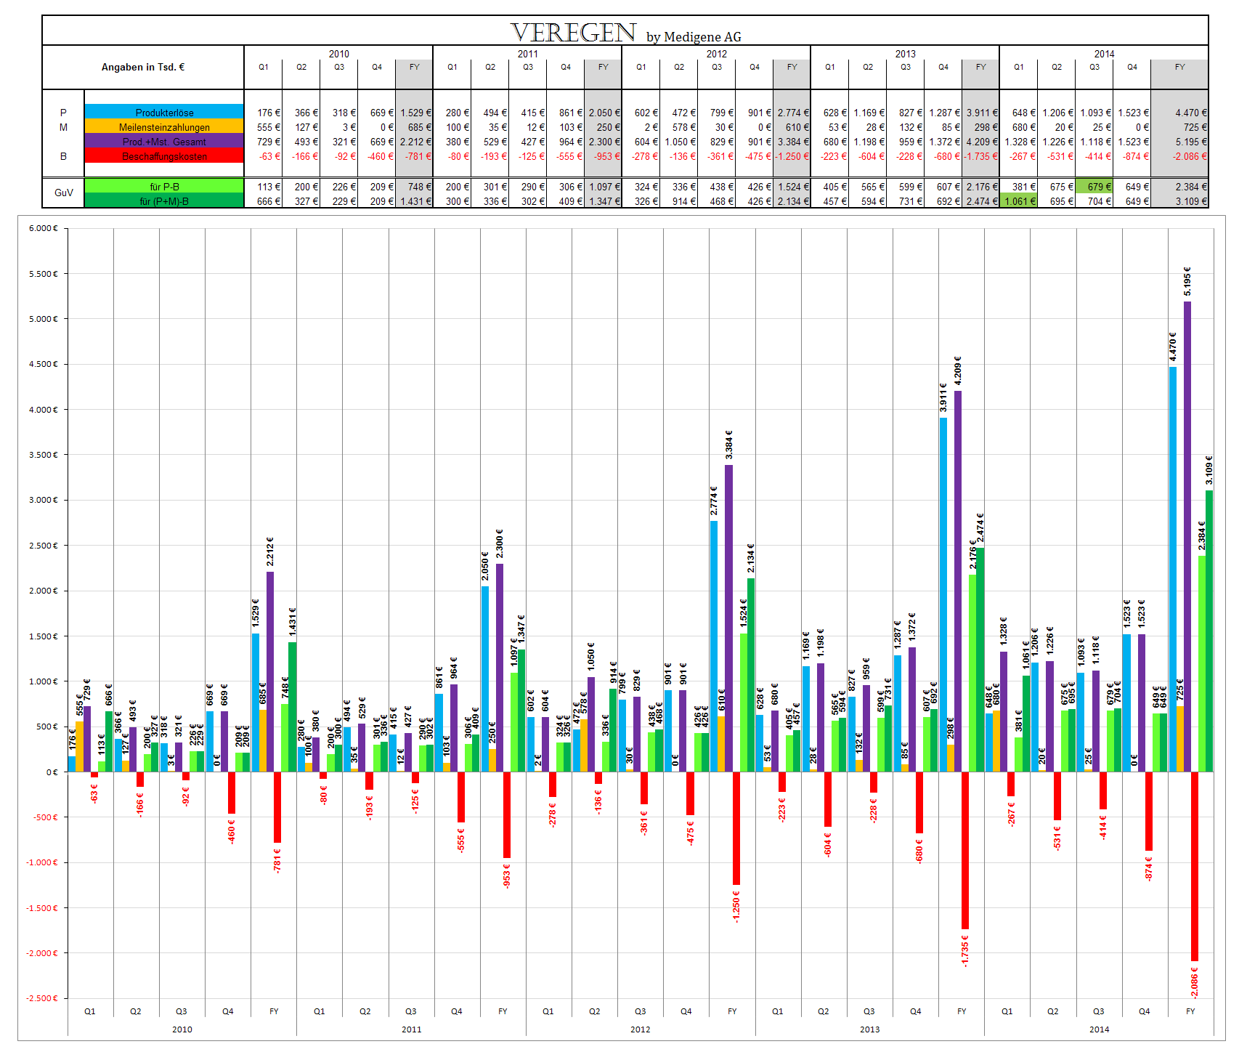
Task: Select the red Beschaffungskosten row label
Action: 164,156
